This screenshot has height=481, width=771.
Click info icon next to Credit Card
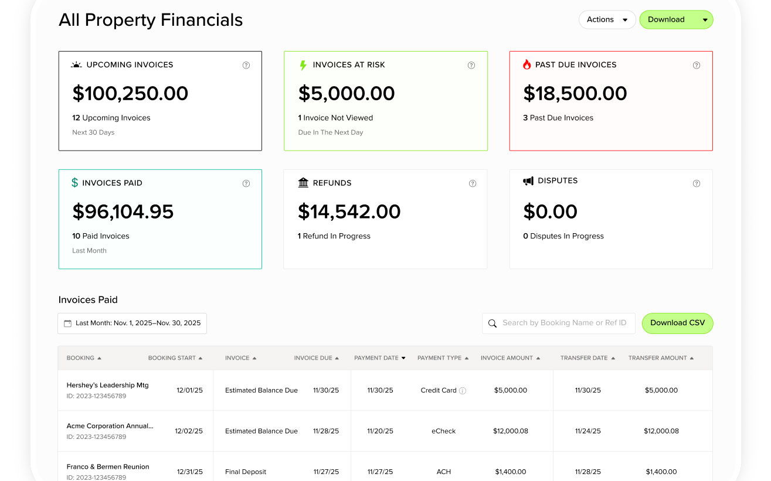(x=463, y=391)
